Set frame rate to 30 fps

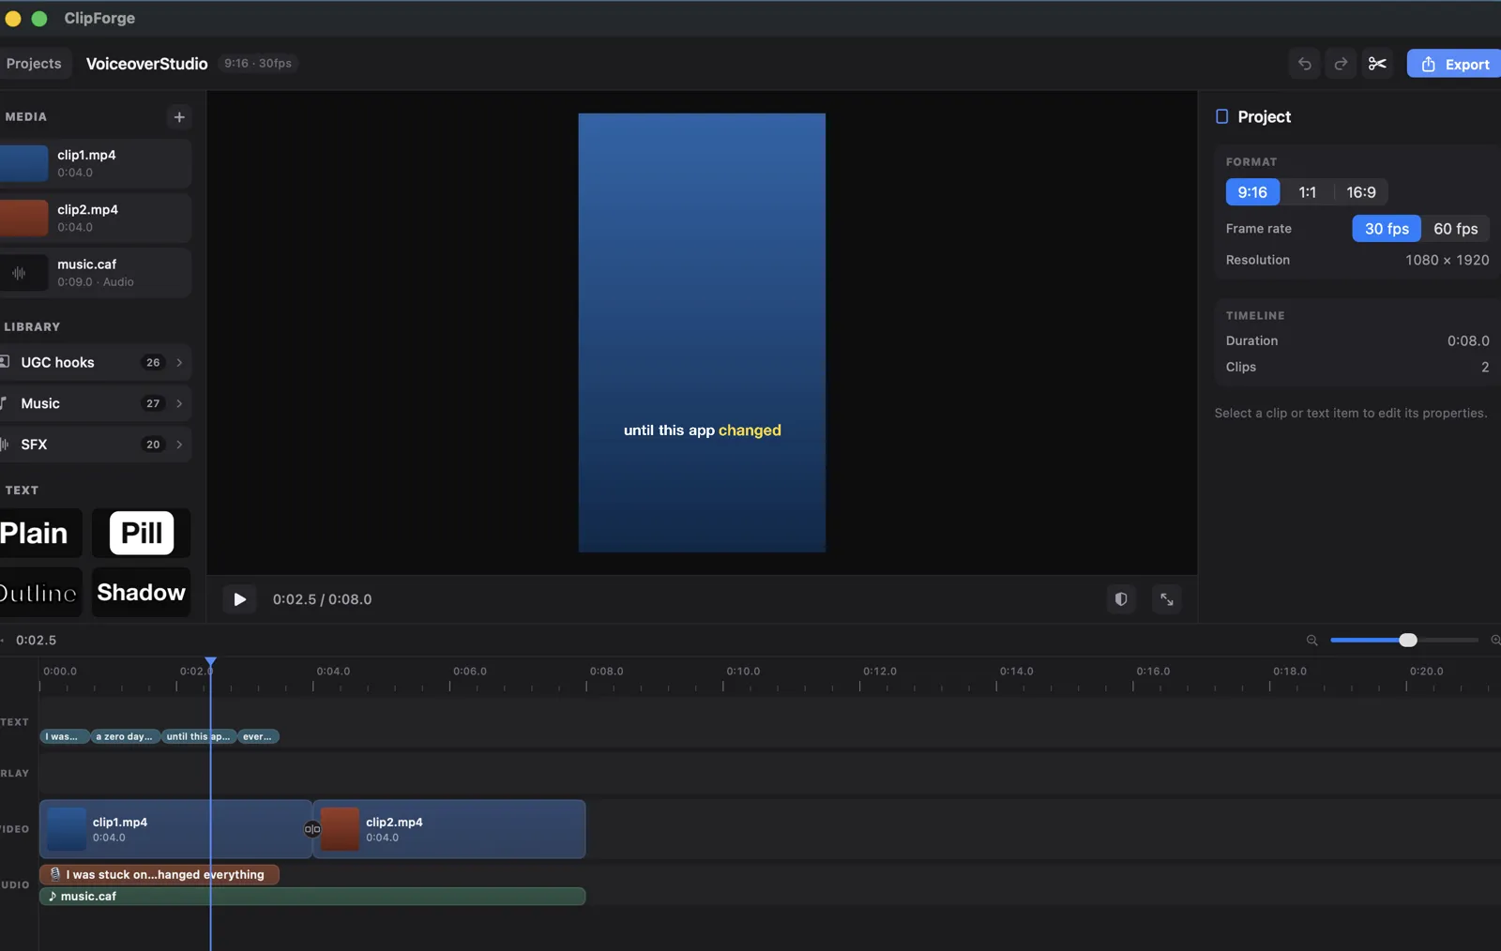1387,229
